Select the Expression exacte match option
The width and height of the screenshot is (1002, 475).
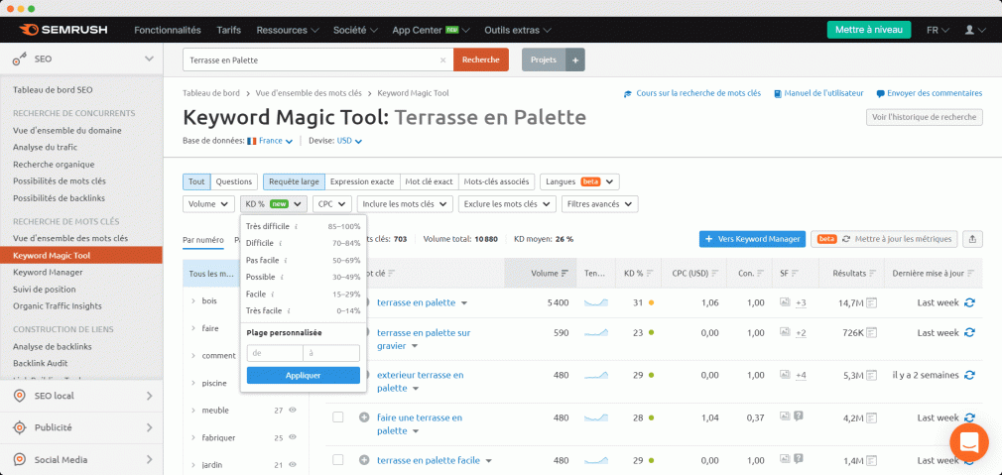click(362, 181)
